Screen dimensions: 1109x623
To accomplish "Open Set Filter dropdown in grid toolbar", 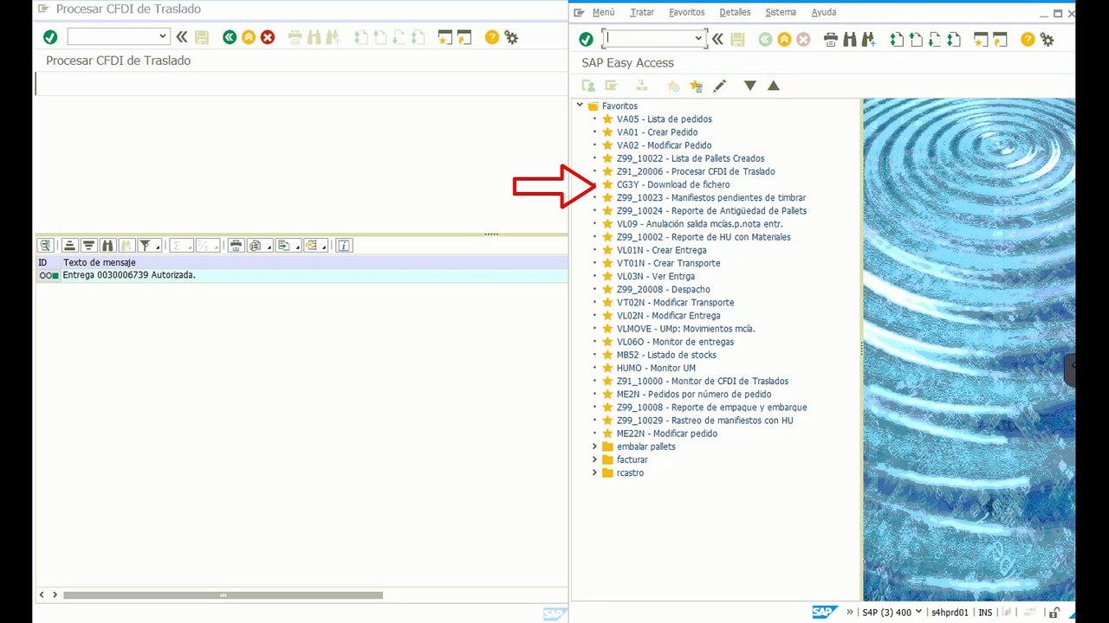I will 158,247.
